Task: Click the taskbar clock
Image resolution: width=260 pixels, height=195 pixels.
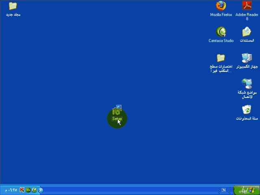Action: point(10,190)
